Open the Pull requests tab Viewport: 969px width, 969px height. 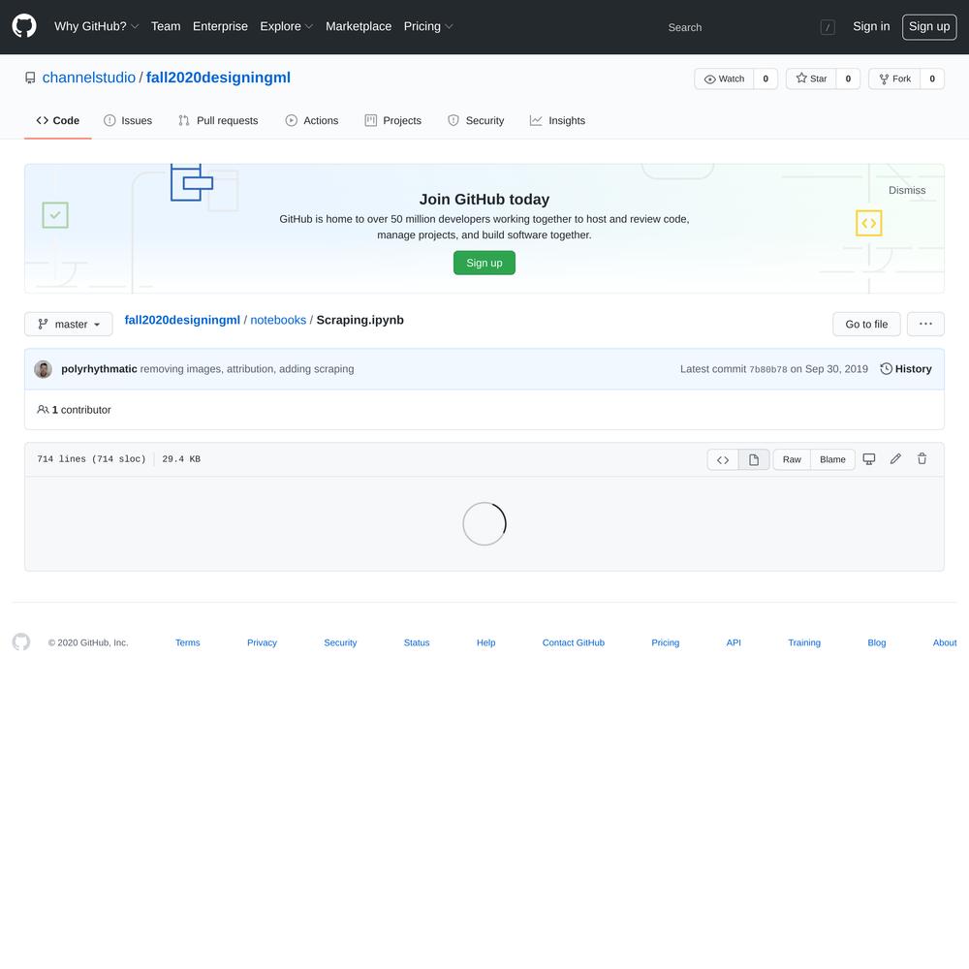(x=218, y=120)
